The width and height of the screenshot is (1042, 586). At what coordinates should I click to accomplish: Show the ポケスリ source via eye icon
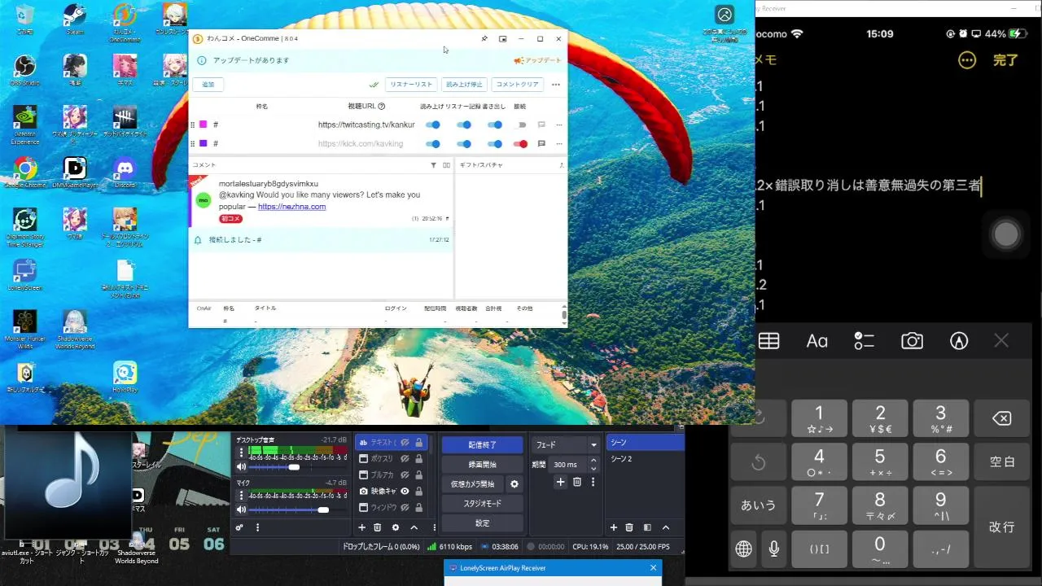[405, 459]
